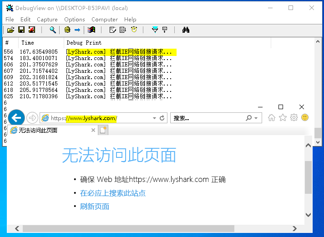
Task: Click the binoculars Find icon
Action: click(186, 30)
